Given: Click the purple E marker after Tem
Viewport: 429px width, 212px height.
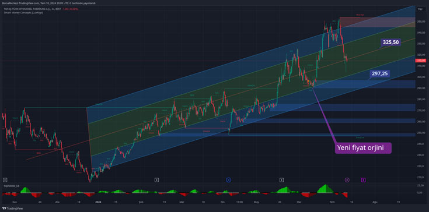Looking at the screenshot, I should pos(363,180).
